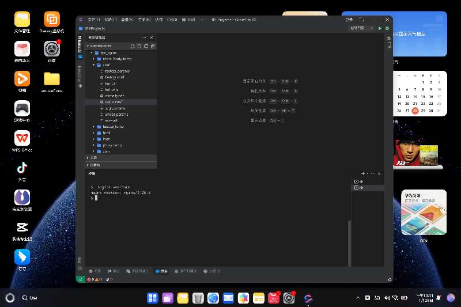
Task: Expand the Timeline section below tree
Action: point(121,165)
